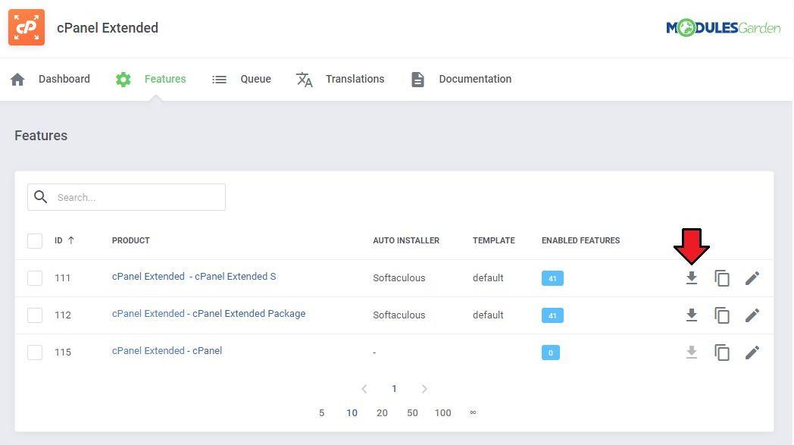Go to previous page chevron
Screen dimensions: 794x445
364,389
